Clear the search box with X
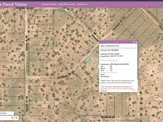The height and width of the screenshot is (122, 163). pyautogui.click(x=12, y=118)
